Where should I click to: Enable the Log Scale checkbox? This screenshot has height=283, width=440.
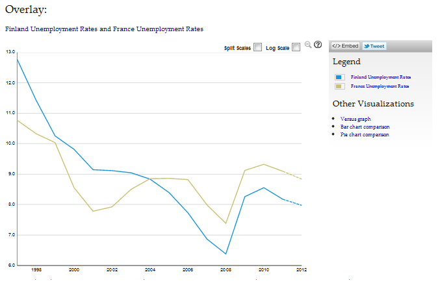coord(296,47)
